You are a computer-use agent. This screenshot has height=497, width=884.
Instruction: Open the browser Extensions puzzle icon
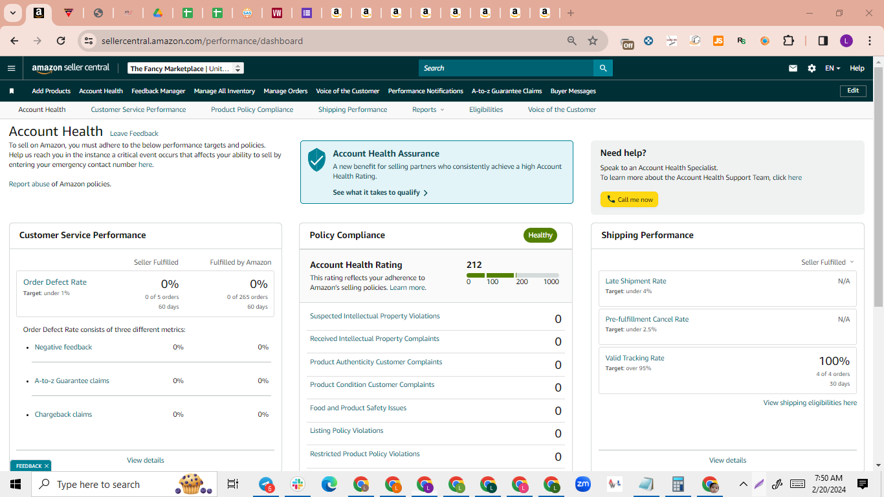coord(788,41)
